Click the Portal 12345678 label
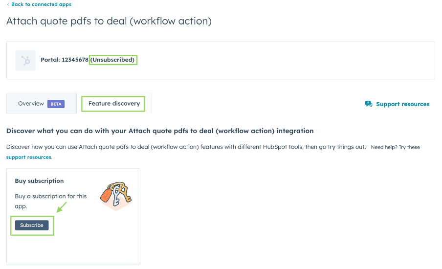 [x=65, y=60]
